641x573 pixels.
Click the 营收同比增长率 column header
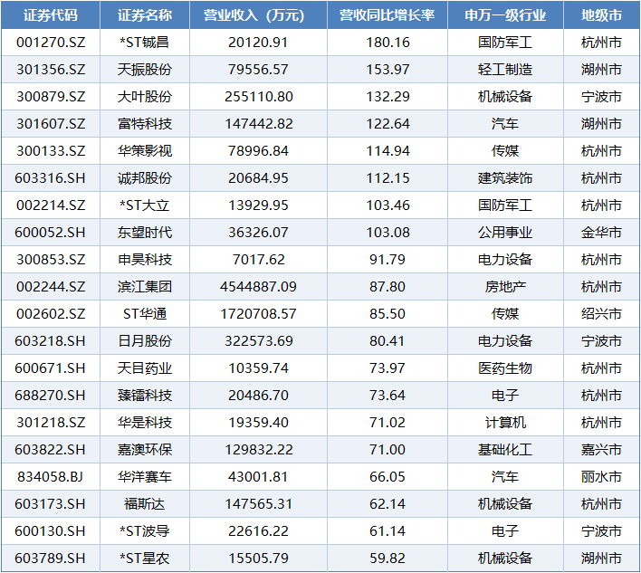(387, 15)
